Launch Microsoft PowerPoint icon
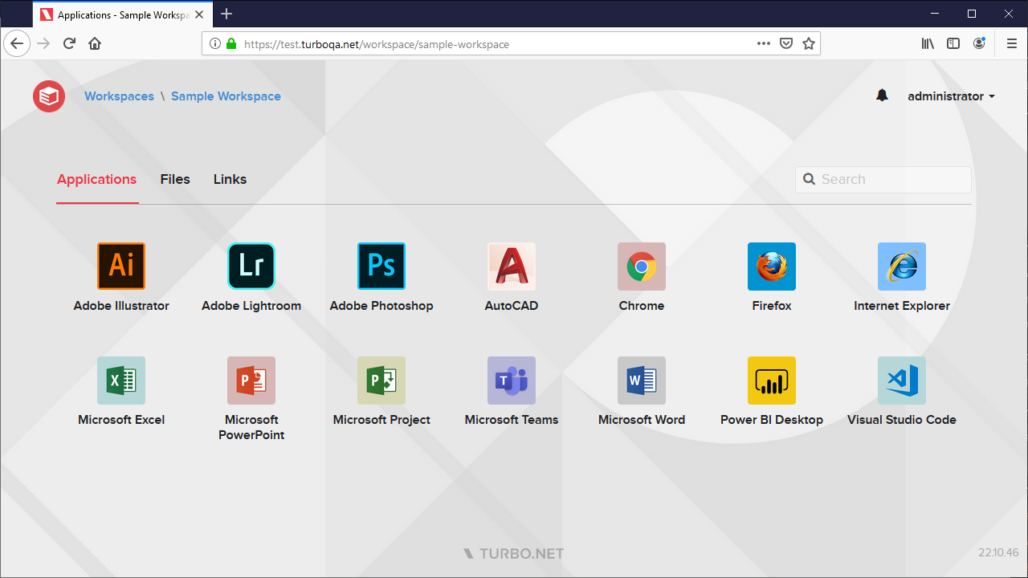The height and width of the screenshot is (578, 1028). (251, 380)
